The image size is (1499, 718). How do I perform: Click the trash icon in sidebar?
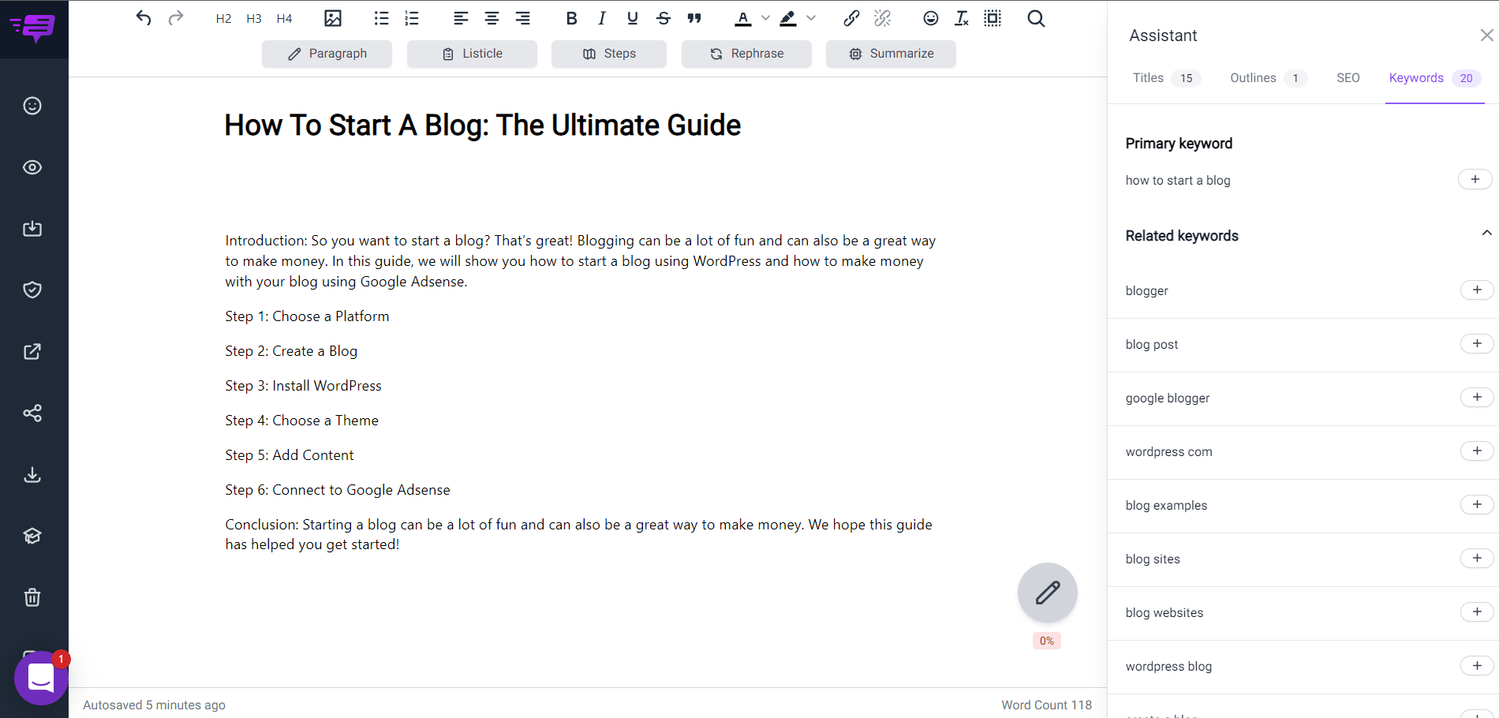point(32,597)
